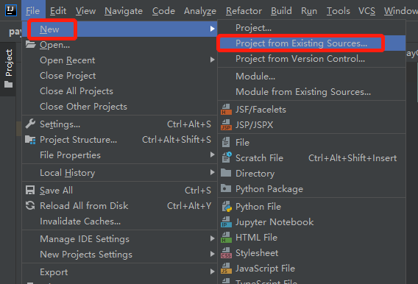Choose Save All
The height and width of the screenshot is (284, 418).
click(119, 191)
